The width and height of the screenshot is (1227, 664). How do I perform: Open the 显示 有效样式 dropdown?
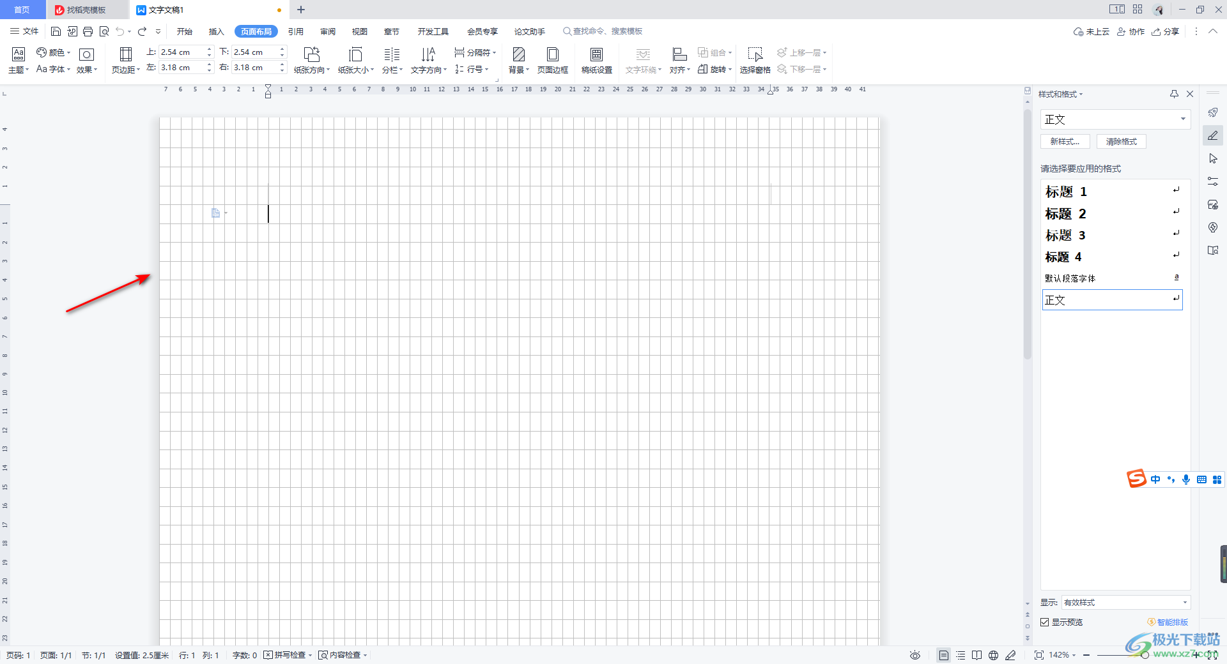pyautogui.click(x=1125, y=602)
